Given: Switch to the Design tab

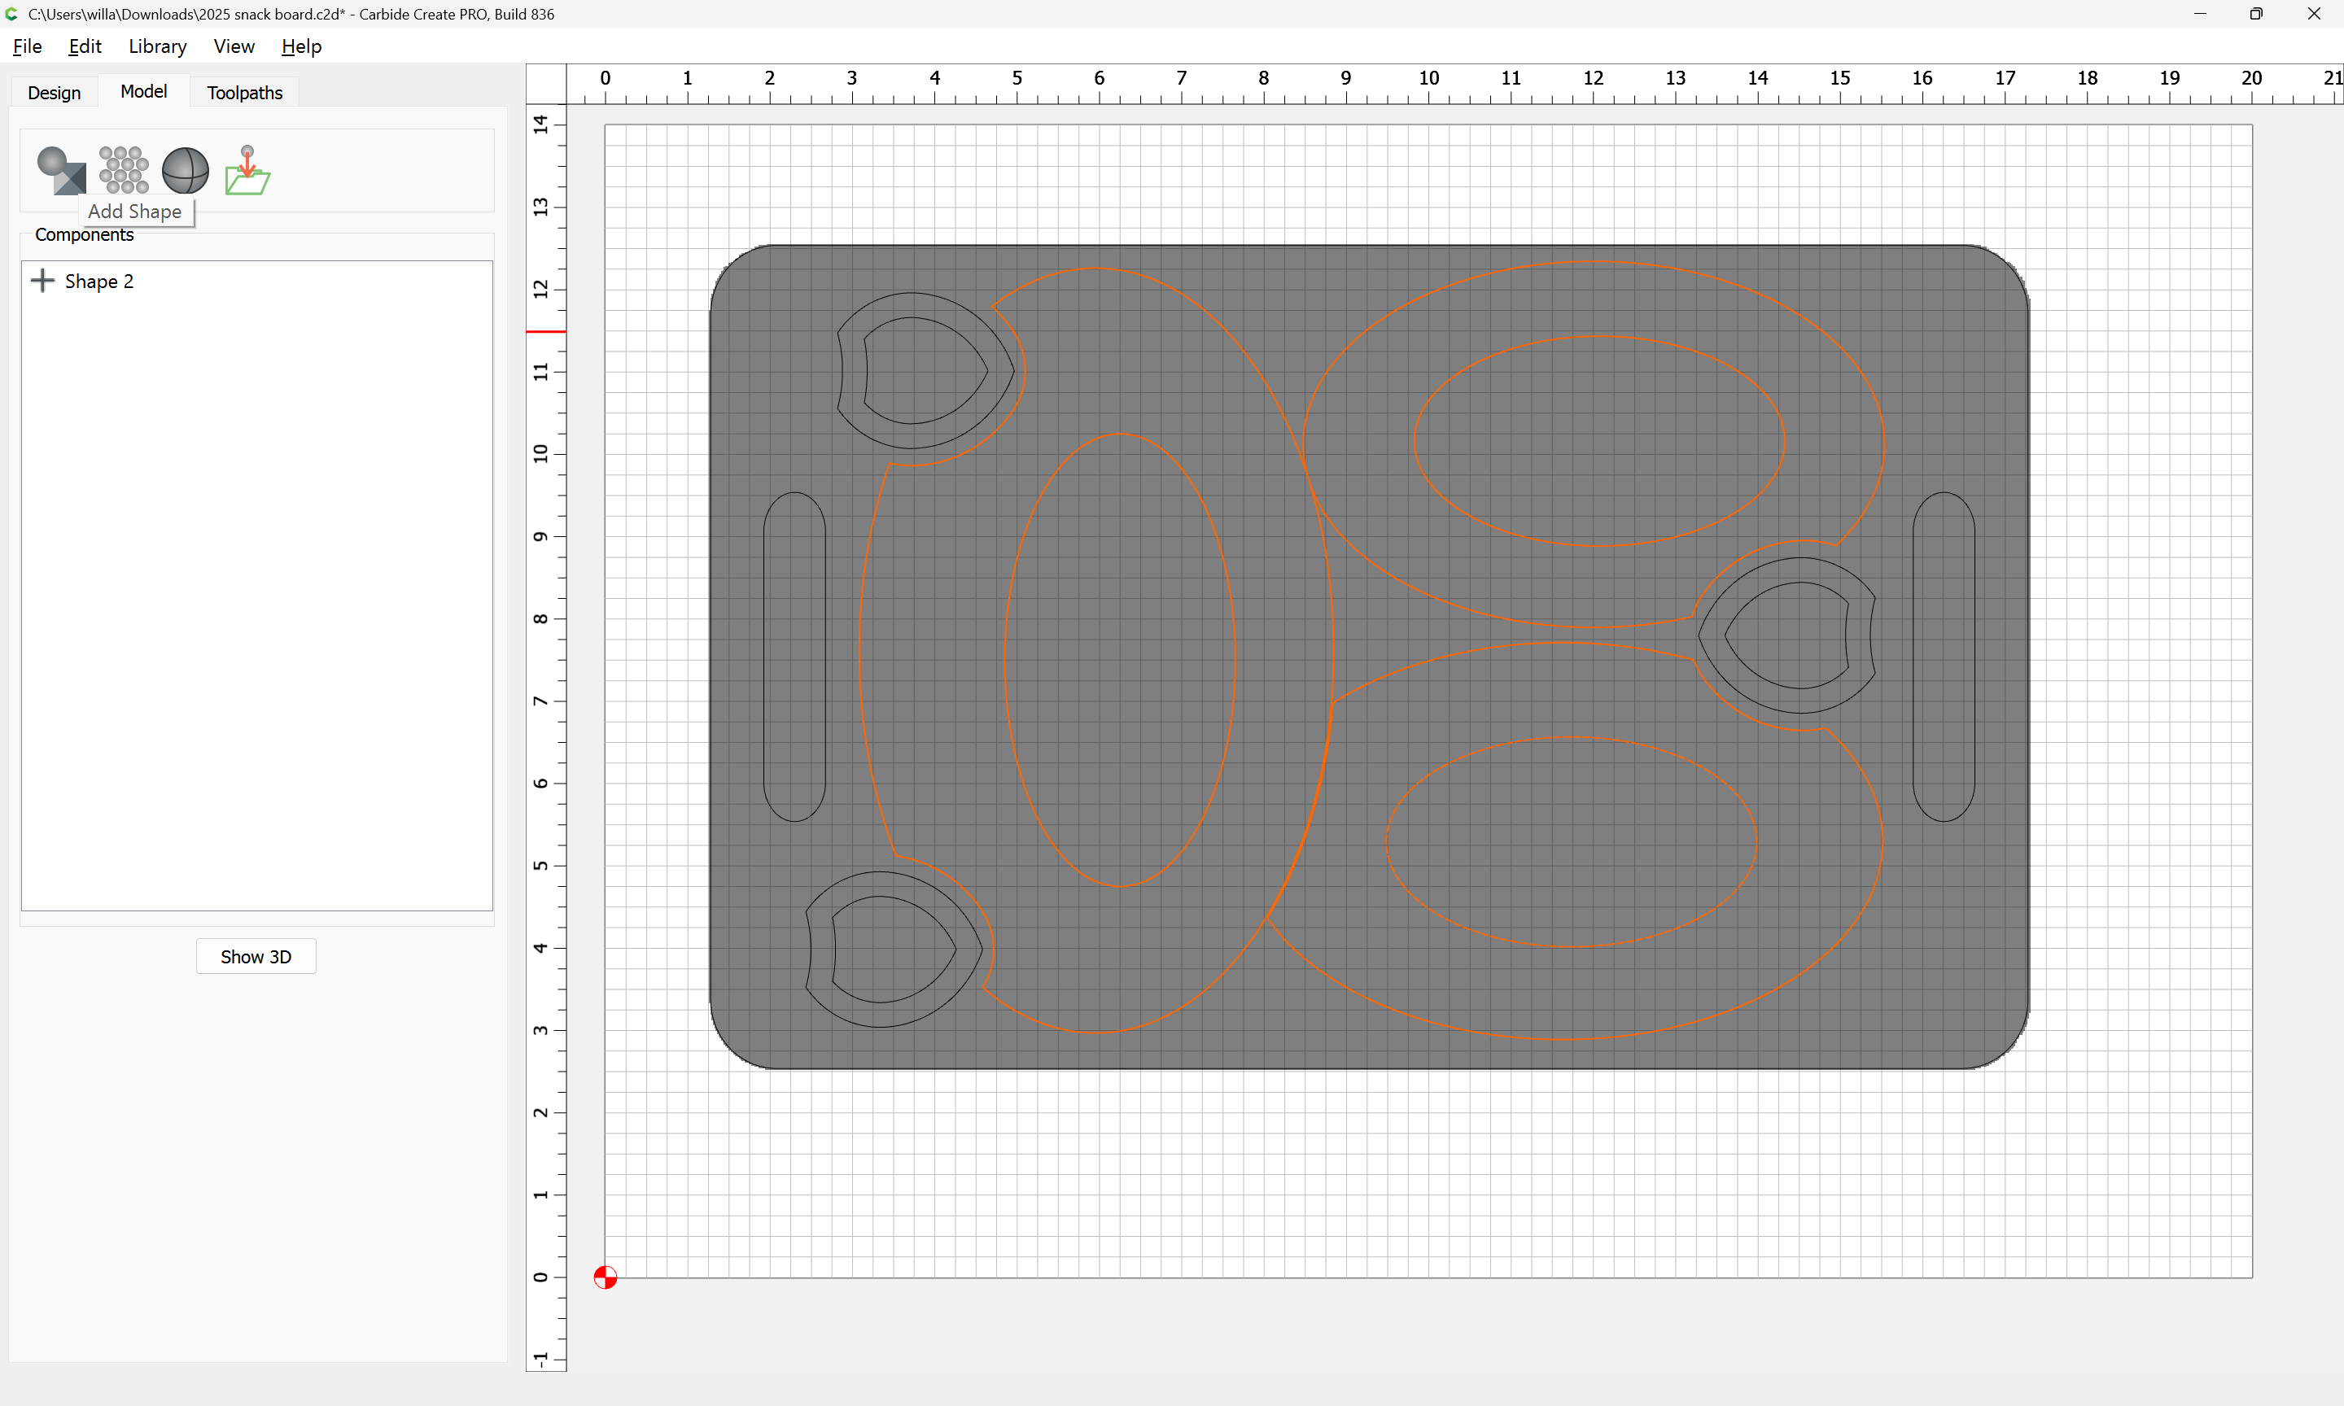Looking at the screenshot, I should coord(54,93).
